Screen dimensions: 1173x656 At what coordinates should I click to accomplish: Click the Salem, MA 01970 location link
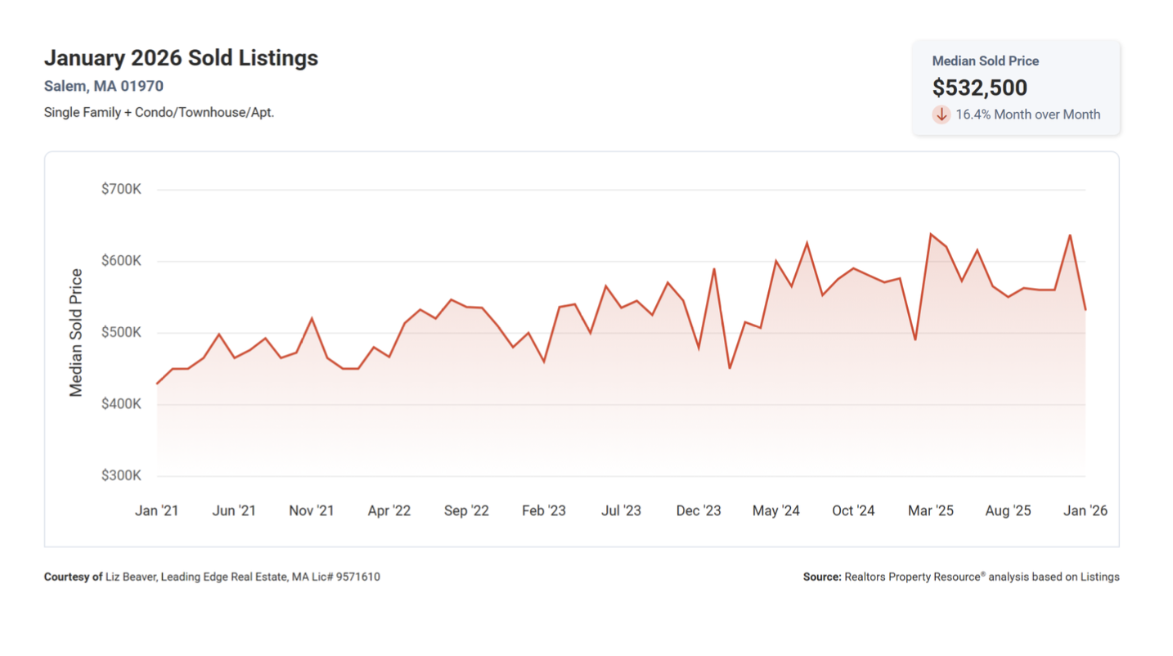pos(104,86)
